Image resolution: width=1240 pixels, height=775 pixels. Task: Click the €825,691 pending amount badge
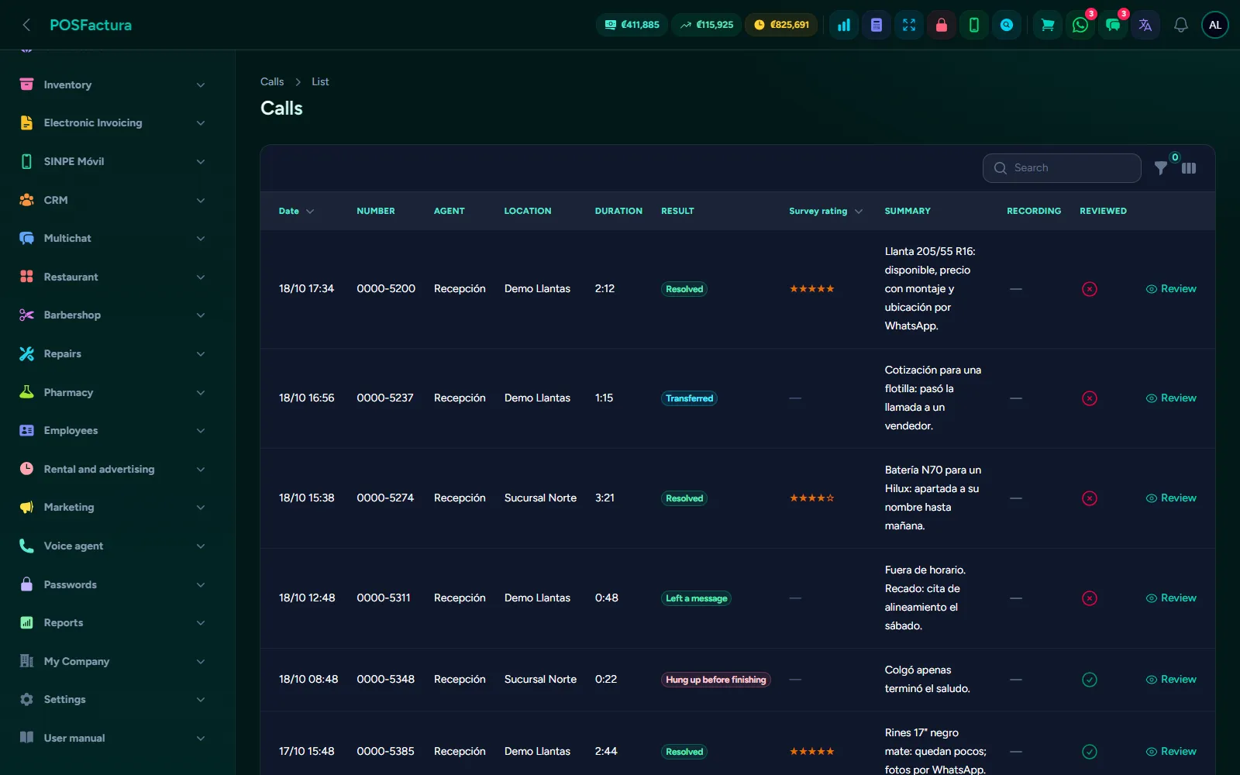coord(781,25)
